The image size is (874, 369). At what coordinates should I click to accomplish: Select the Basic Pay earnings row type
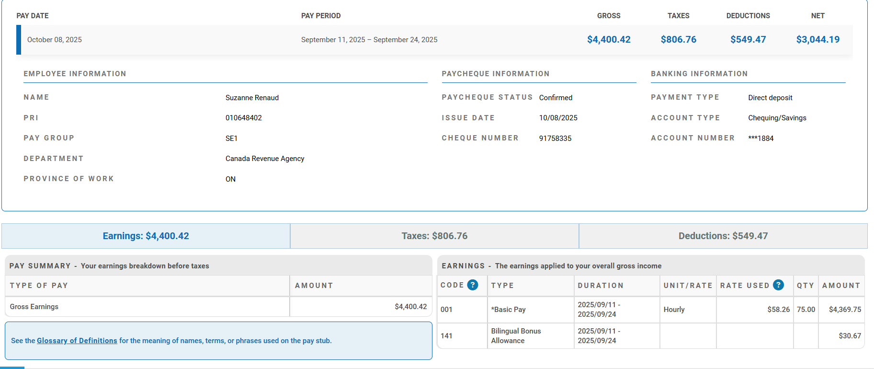pos(509,310)
